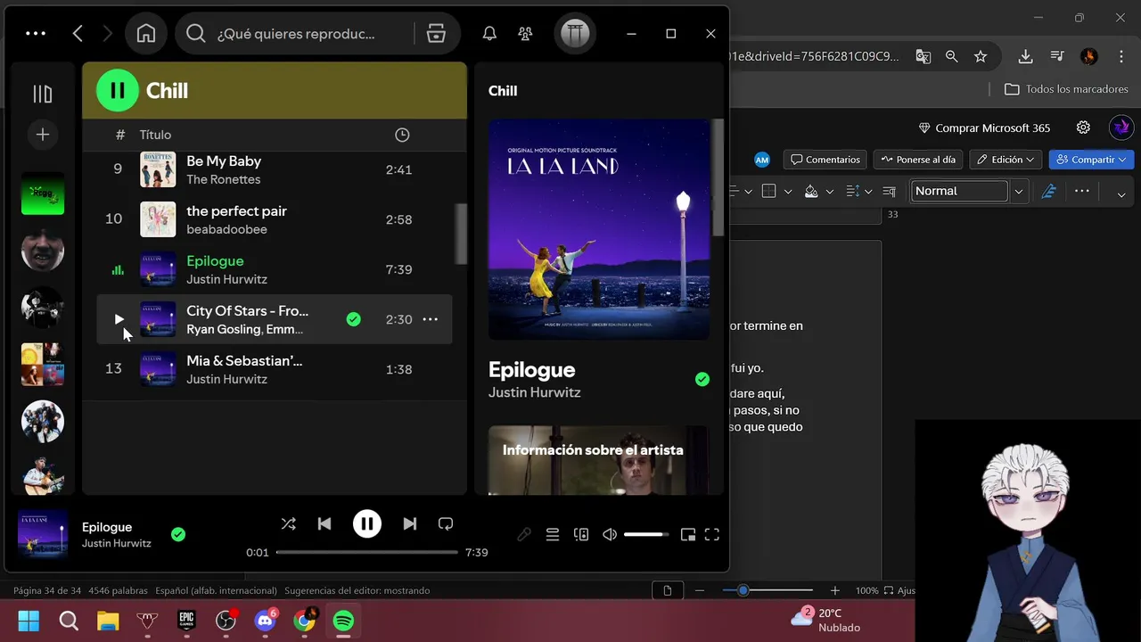Open the Edición mode dropdown in Word
This screenshot has height=642, width=1141.
pyautogui.click(x=1006, y=160)
